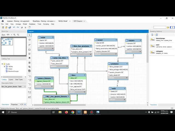Select the 1:1 identifying relationship tool
The image size is (175, 131).
[x=30, y=84]
